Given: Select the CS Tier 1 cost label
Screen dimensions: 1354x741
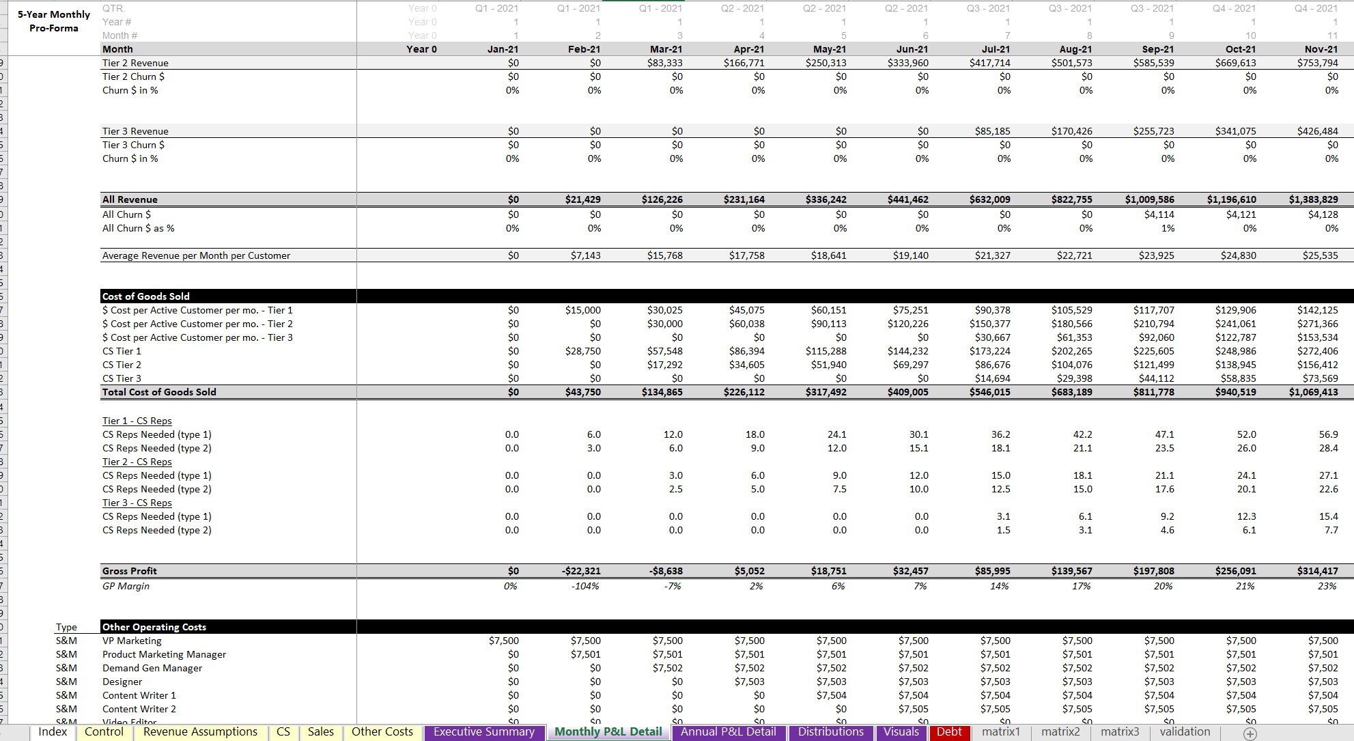Looking at the screenshot, I should point(122,351).
